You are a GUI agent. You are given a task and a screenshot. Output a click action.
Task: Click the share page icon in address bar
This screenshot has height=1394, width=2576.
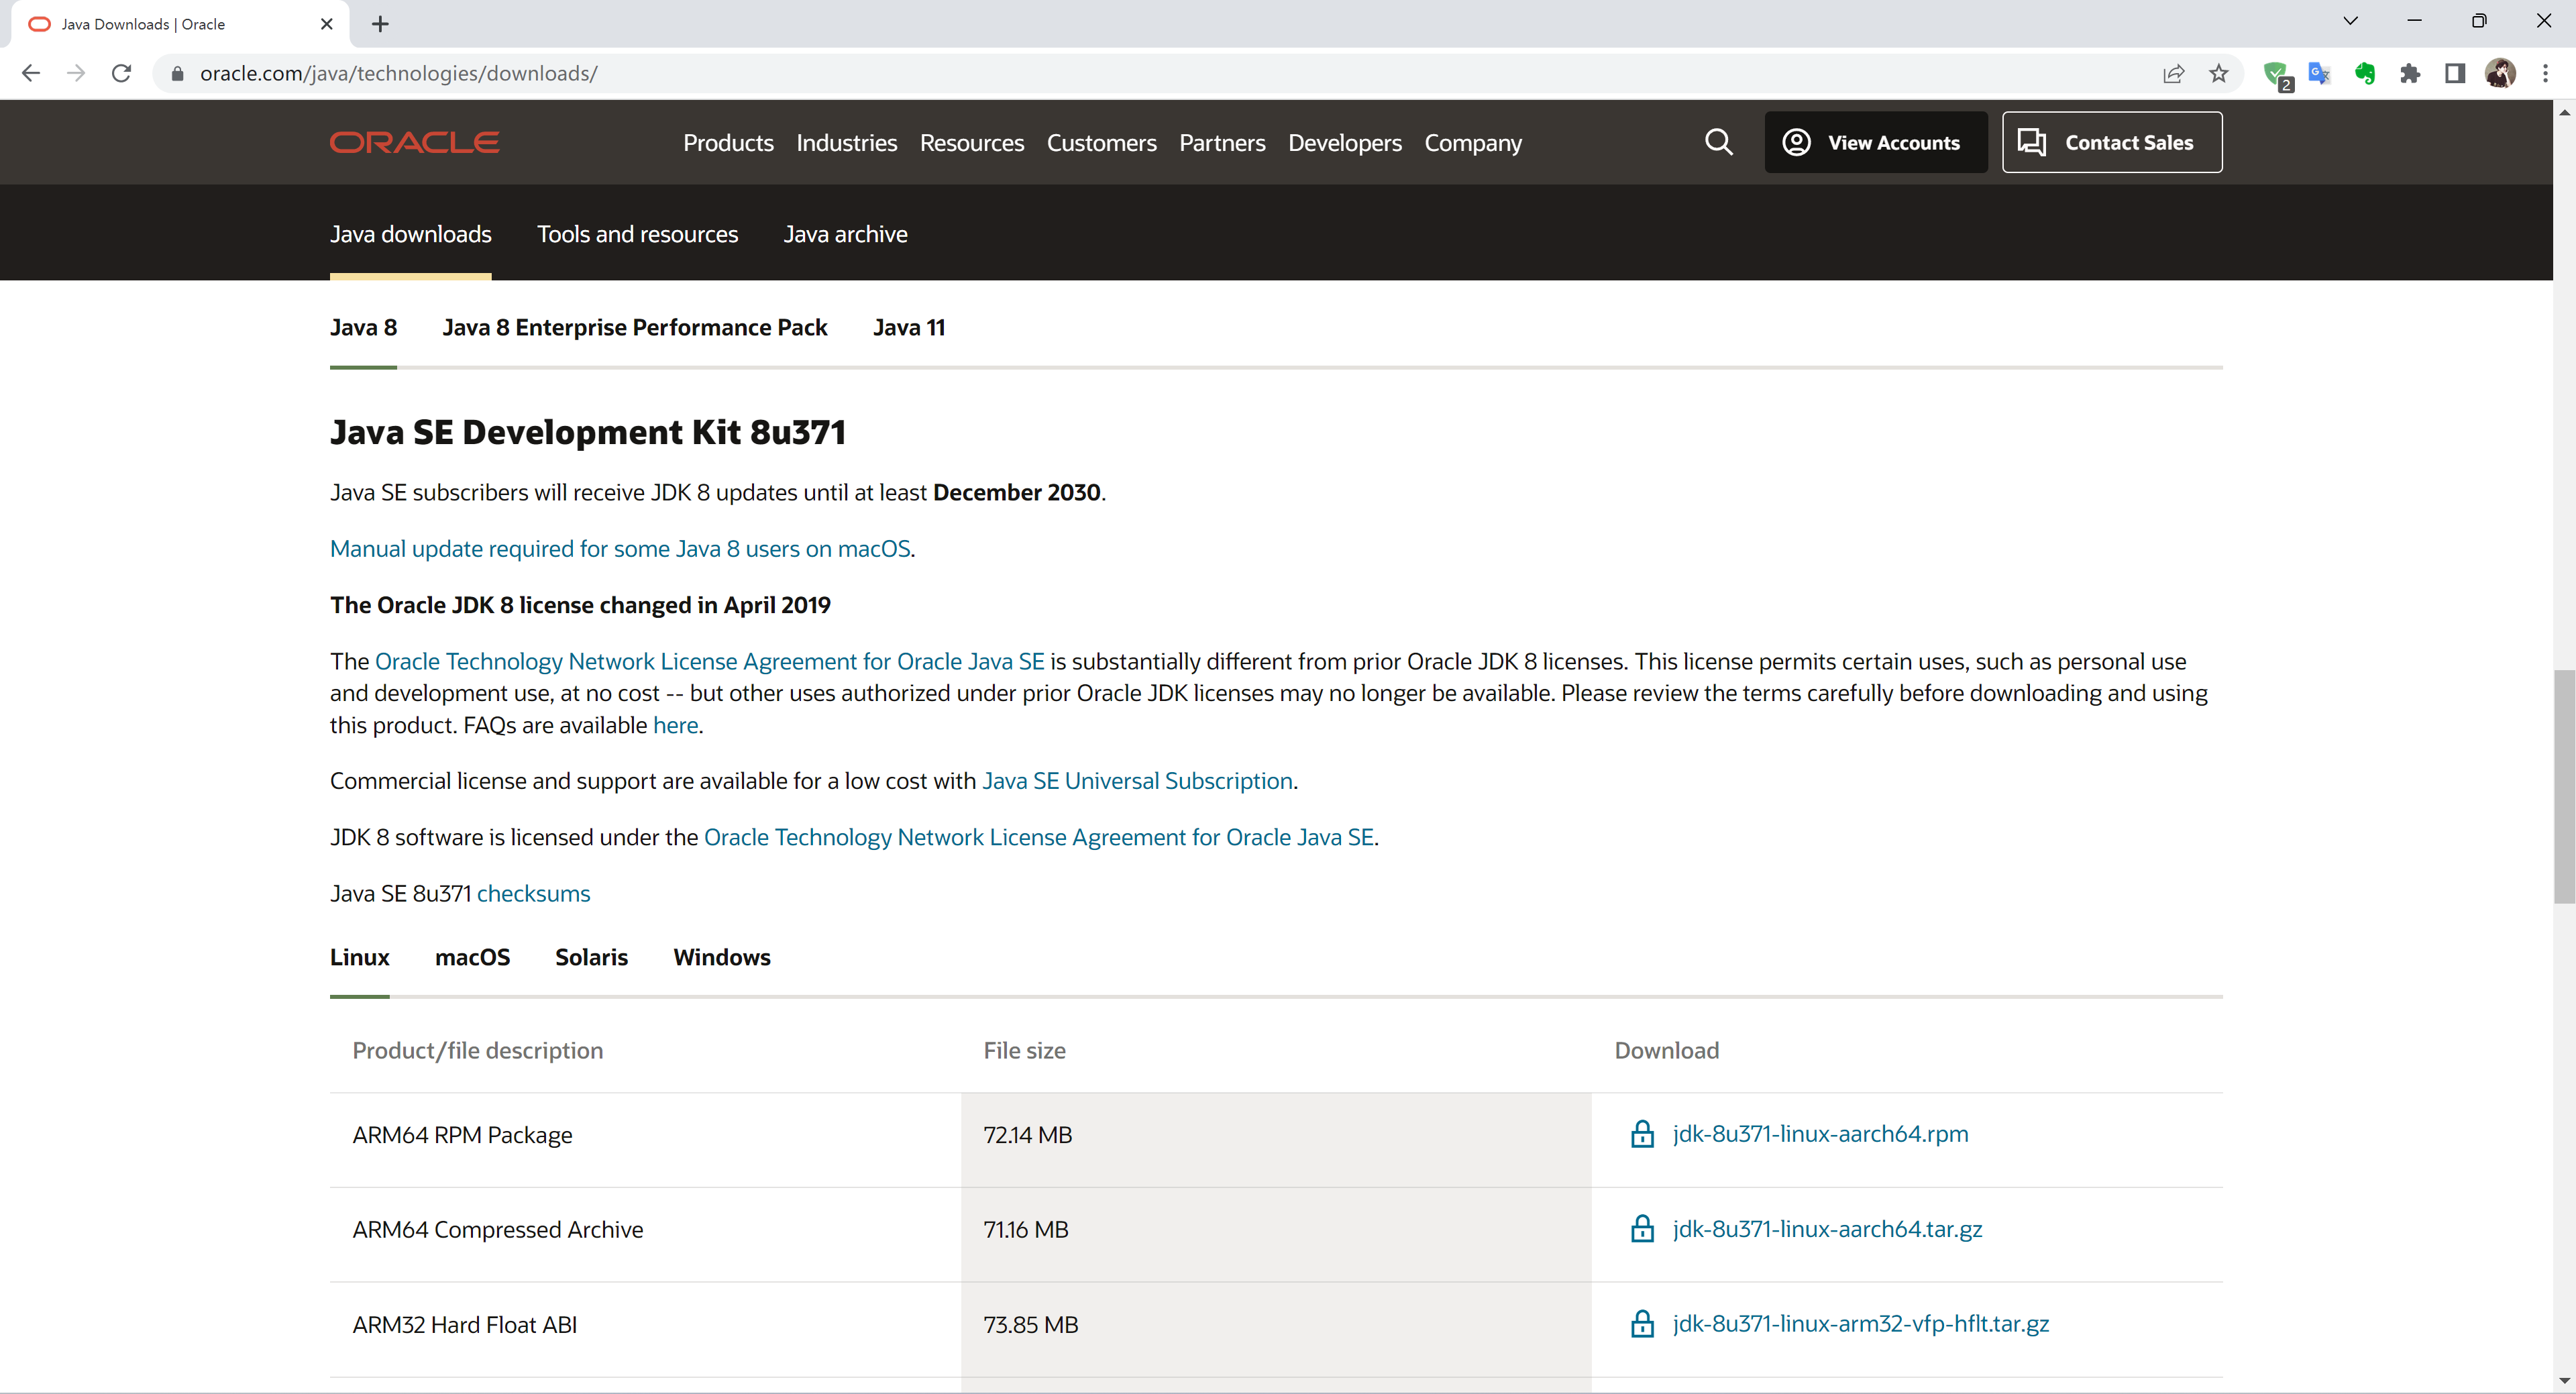[x=2173, y=73]
